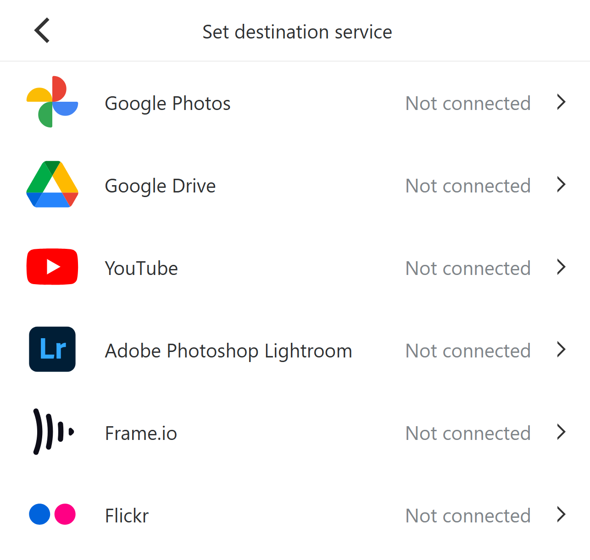
Task: Click the Frame.io waveform icon
Action: click(52, 432)
